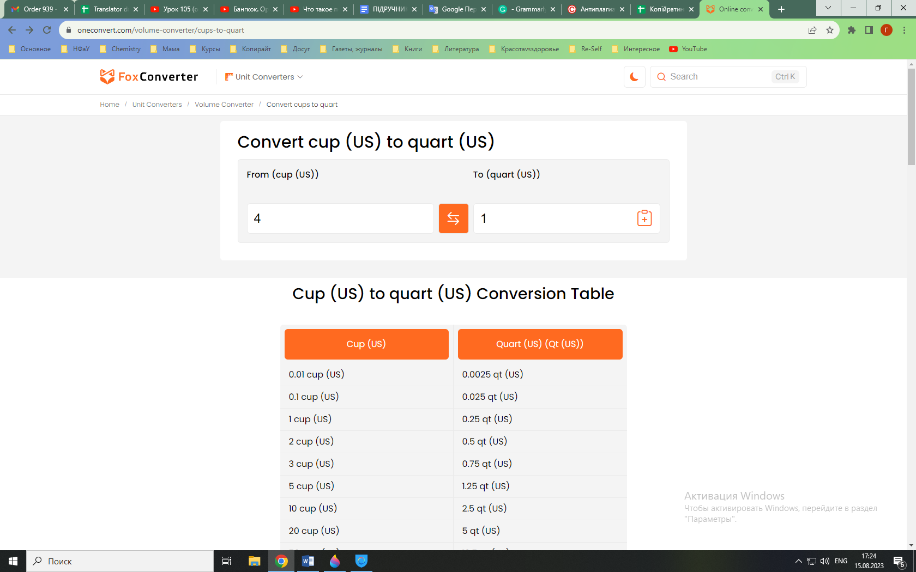The image size is (916, 572).
Task: Click the Home breadcrumb link
Action: pyautogui.click(x=109, y=105)
